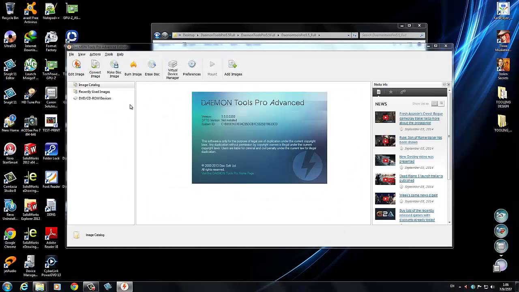Image resolution: width=519 pixels, height=292 pixels.
Task: Open Fresh Assassin's Creed: Rogue news link
Action: 421,118
